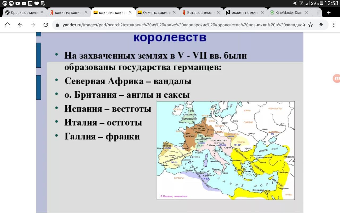Close the 'Красивые мело' tab
This screenshot has width=340, height=213.
(x=42, y=12)
